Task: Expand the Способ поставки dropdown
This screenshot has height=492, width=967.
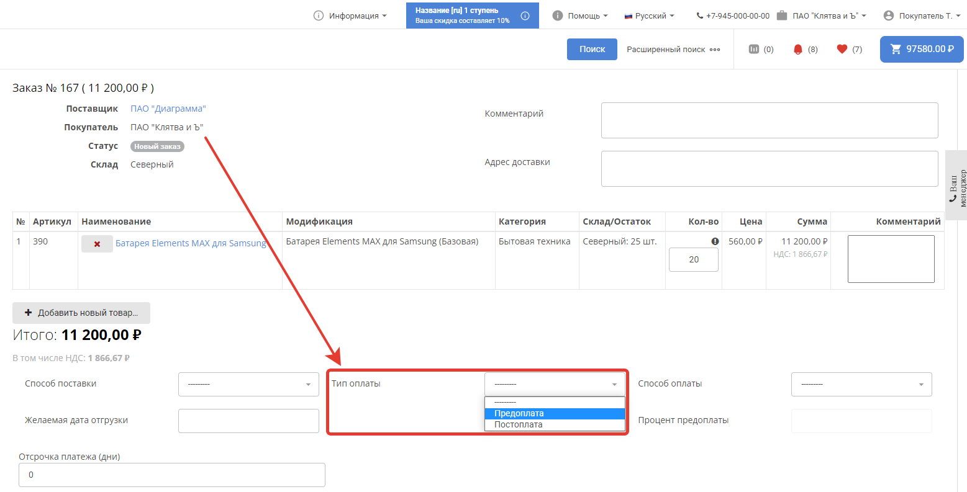Action: 248,384
